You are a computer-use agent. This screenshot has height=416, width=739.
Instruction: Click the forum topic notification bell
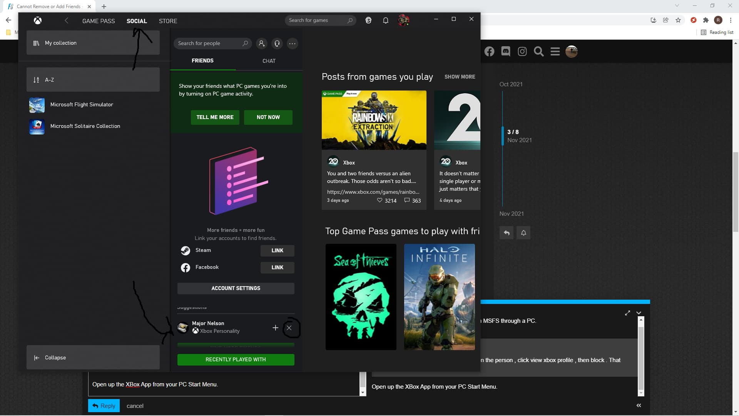(x=523, y=233)
